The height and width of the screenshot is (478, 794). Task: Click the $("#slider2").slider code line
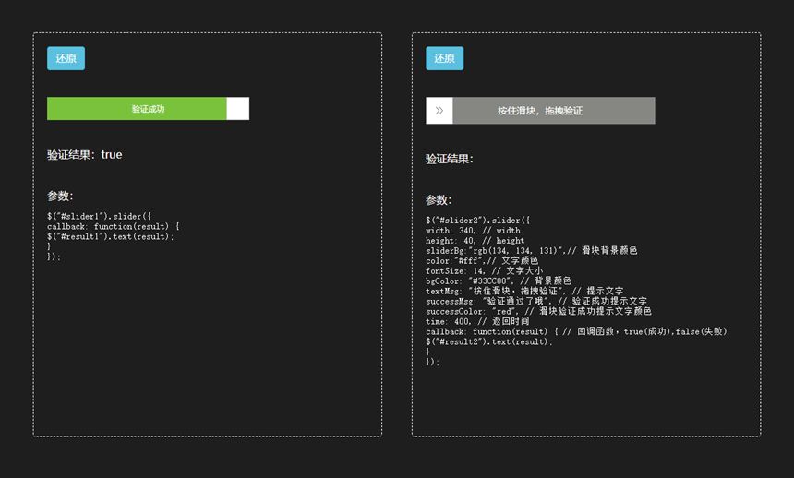pos(477,221)
